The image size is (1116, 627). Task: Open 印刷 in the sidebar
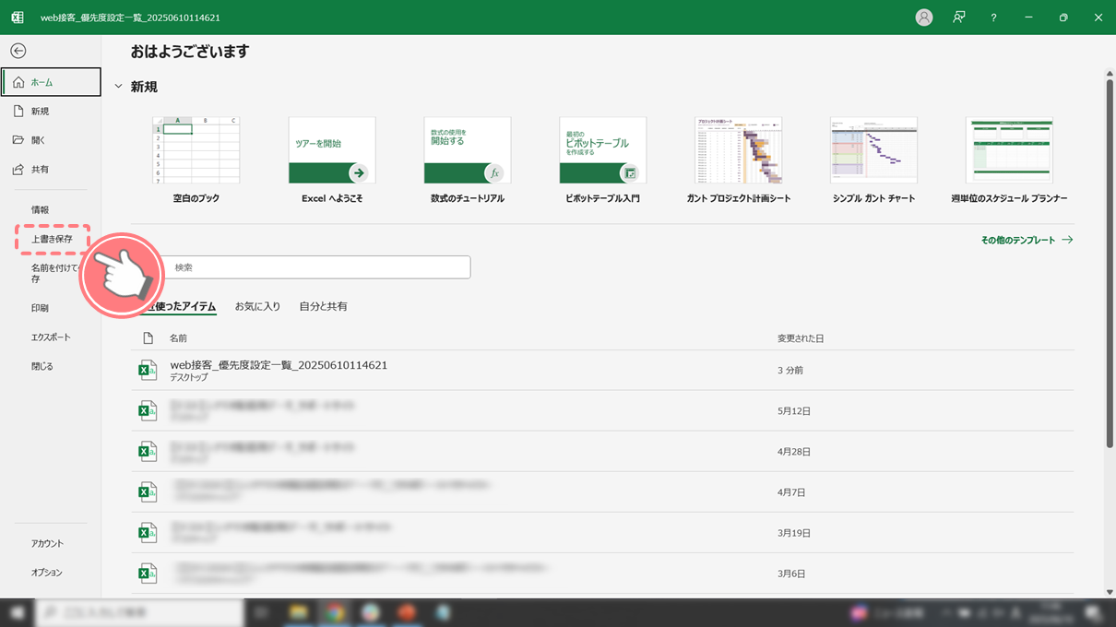51,308
